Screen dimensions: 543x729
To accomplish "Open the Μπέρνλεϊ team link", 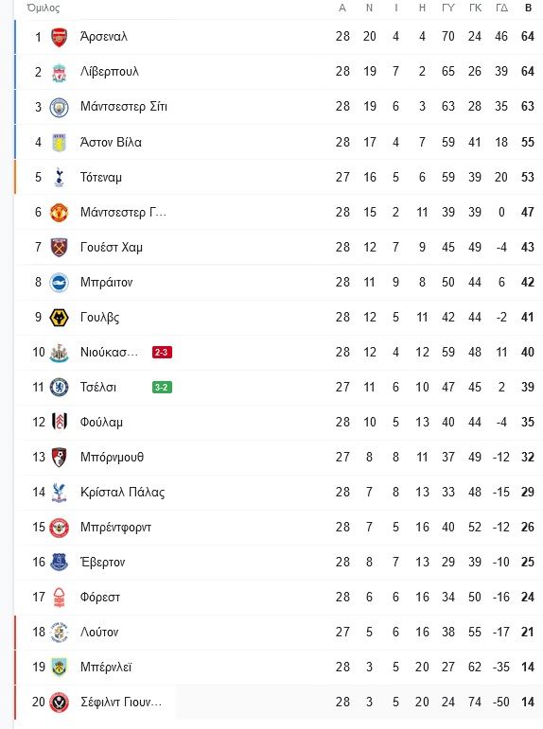I will click(x=106, y=668).
